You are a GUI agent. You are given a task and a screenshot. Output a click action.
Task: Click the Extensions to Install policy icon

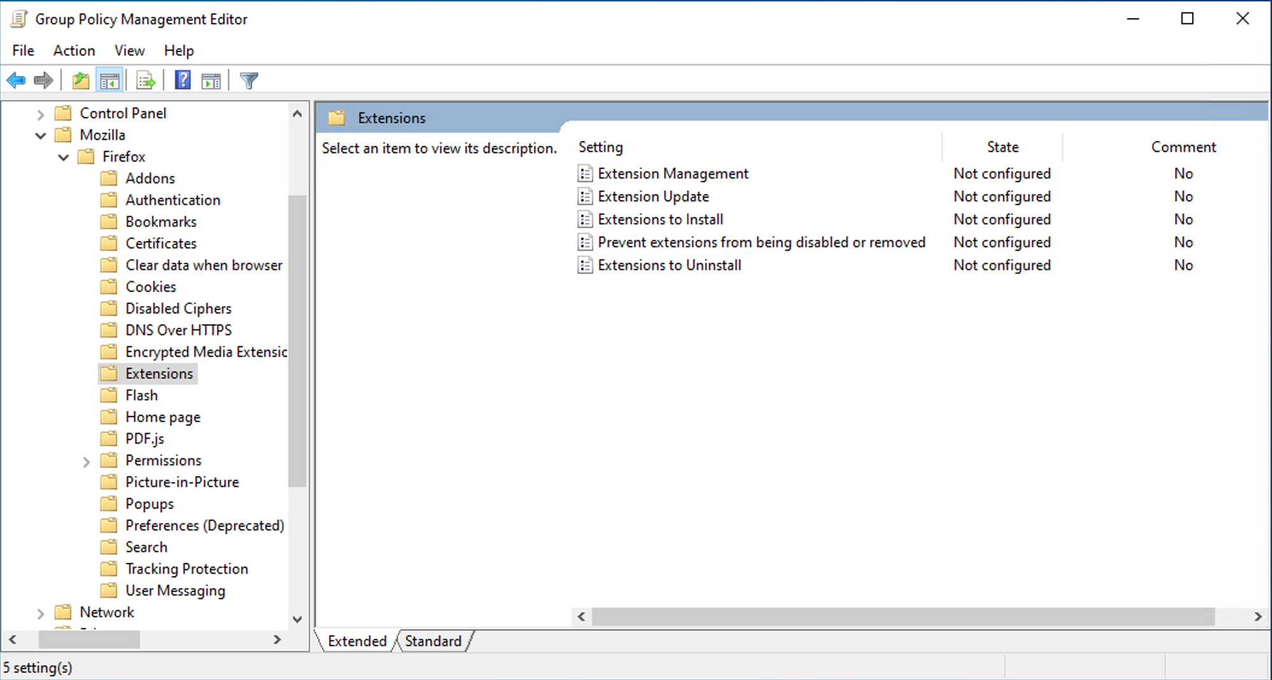click(585, 219)
